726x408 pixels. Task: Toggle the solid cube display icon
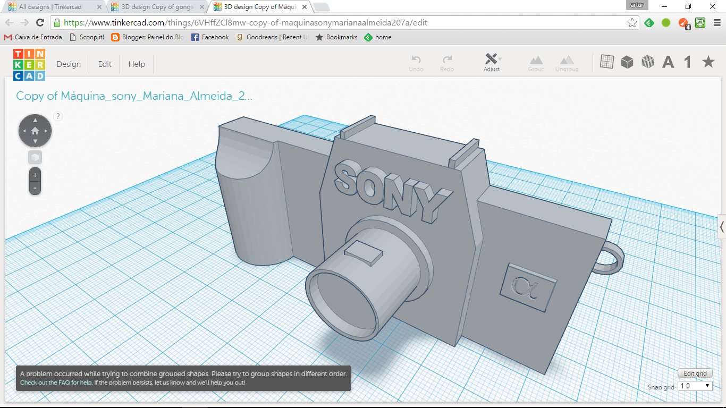[x=627, y=62]
